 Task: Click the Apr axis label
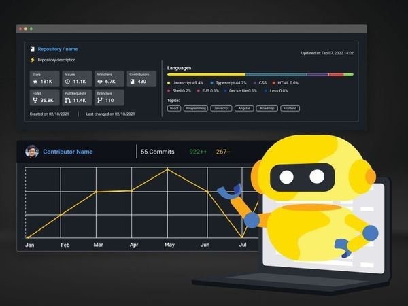pos(134,245)
